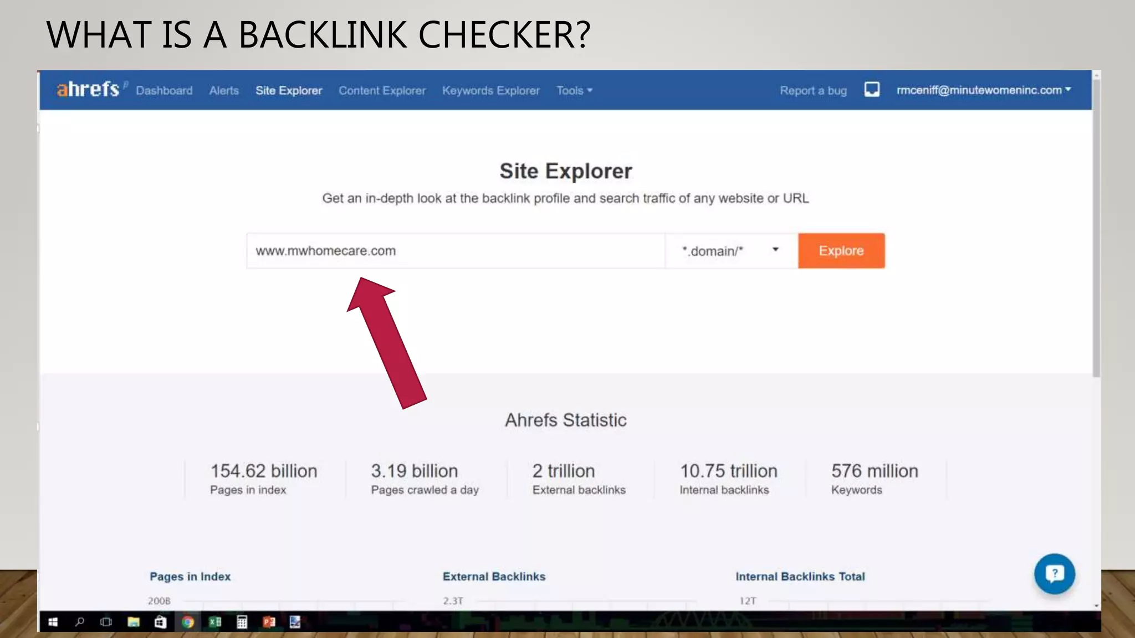The width and height of the screenshot is (1135, 638).
Task: Open PowerPoint from taskbar
Action: [x=269, y=622]
